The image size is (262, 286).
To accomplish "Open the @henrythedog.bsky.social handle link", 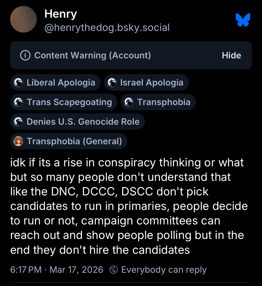I will pyautogui.click(x=107, y=28).
